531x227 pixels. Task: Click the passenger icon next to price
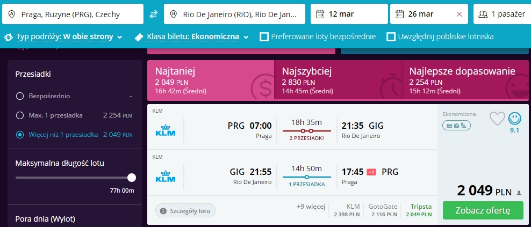coord(519,193)
